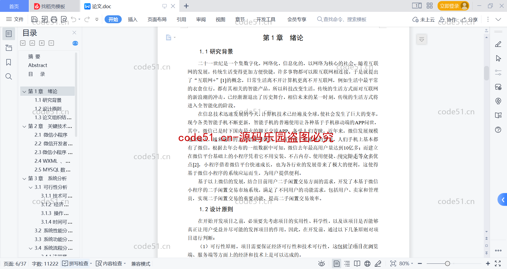Open the chapter navigation sidebar icon
This screenshot has width=507, height=269.
click(x=9, y=48)
